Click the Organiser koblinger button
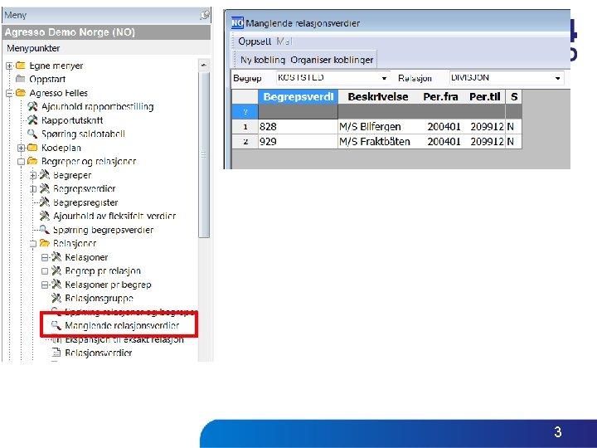This screenshot has width=597, height=448. 332,60
